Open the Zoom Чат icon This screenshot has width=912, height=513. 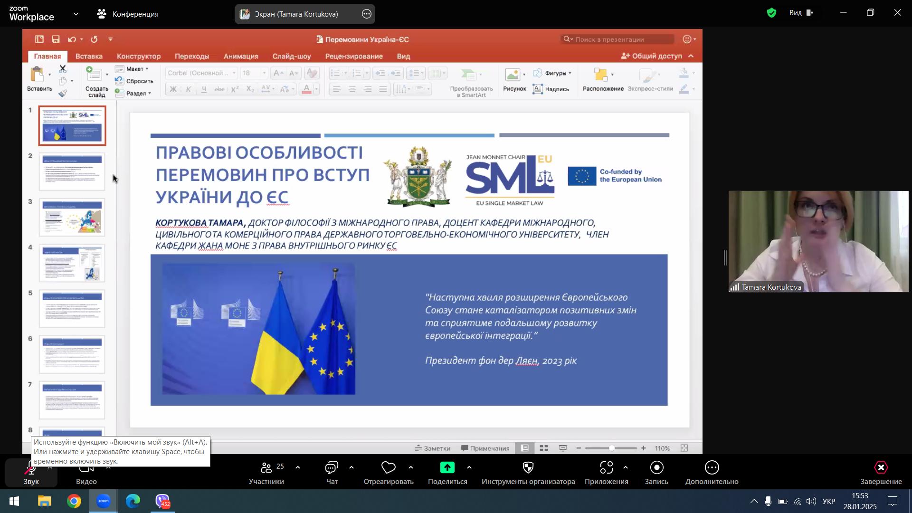click(332, 467)
